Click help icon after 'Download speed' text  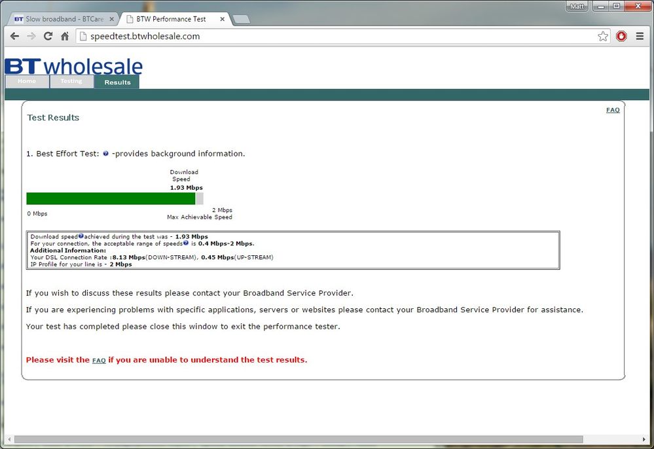[81, 236]
